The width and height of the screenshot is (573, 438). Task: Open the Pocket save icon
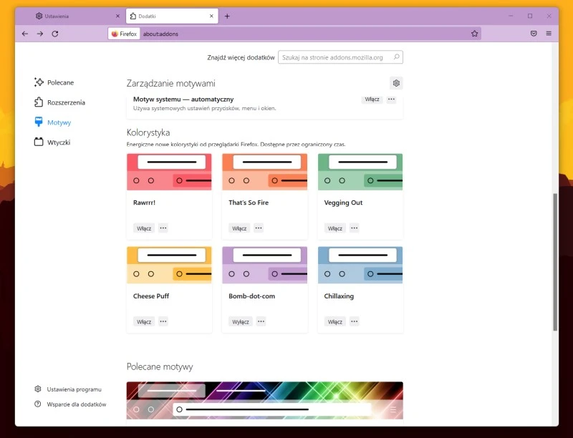click(x=534, y=34)
